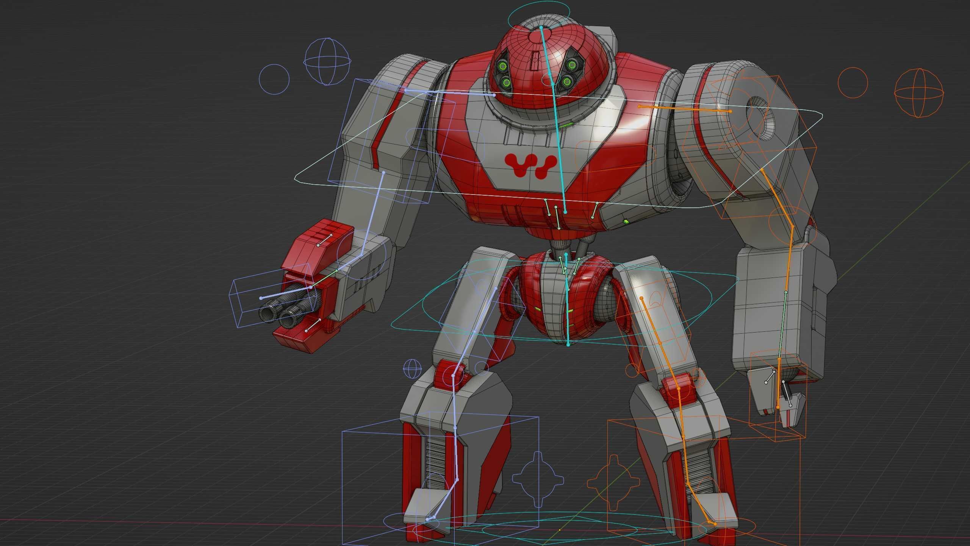
Task: Select the white bone on right claw finger
Action: (x=787, y=393)
